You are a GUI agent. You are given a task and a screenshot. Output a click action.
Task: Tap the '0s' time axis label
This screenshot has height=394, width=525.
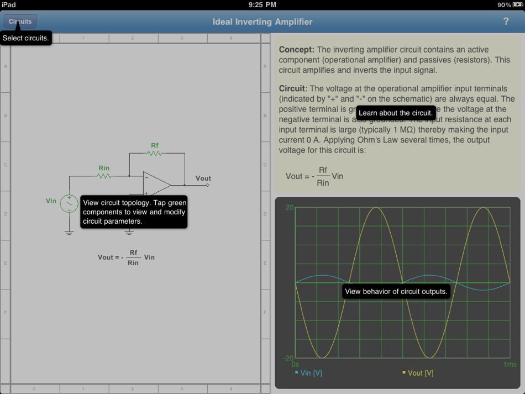(295, 364)
